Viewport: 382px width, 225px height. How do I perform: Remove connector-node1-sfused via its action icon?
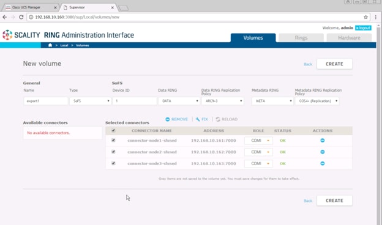(322, 141)
